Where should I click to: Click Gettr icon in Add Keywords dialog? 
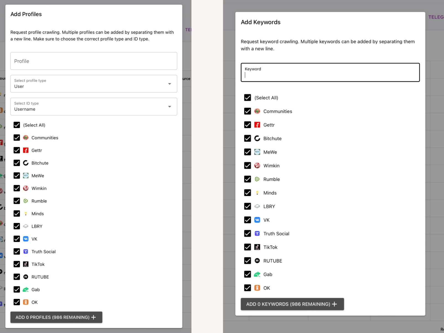pos(257,125)
